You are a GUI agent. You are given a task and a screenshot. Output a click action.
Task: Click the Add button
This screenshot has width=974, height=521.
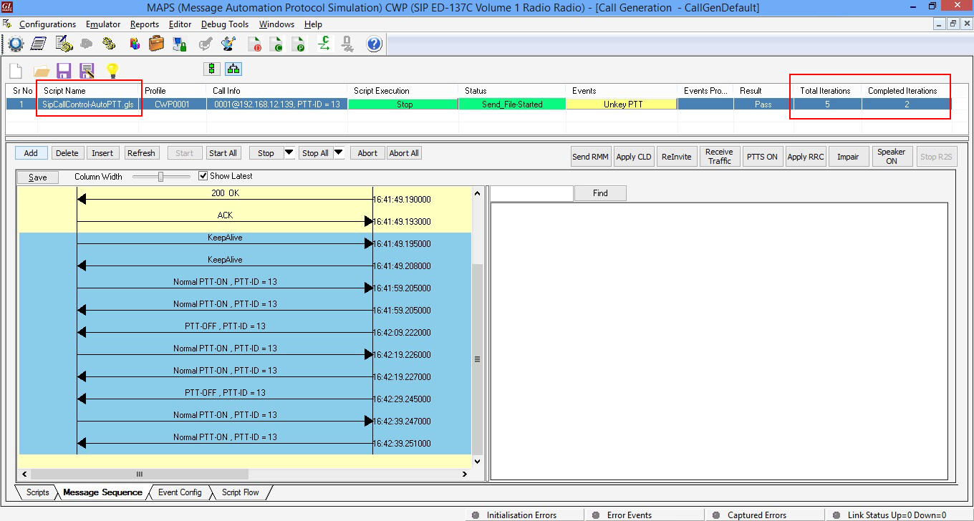(31, 153)
